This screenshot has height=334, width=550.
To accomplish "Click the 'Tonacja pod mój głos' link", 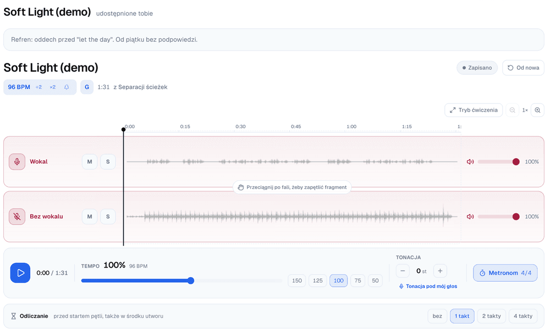I will tap(428, 286).
